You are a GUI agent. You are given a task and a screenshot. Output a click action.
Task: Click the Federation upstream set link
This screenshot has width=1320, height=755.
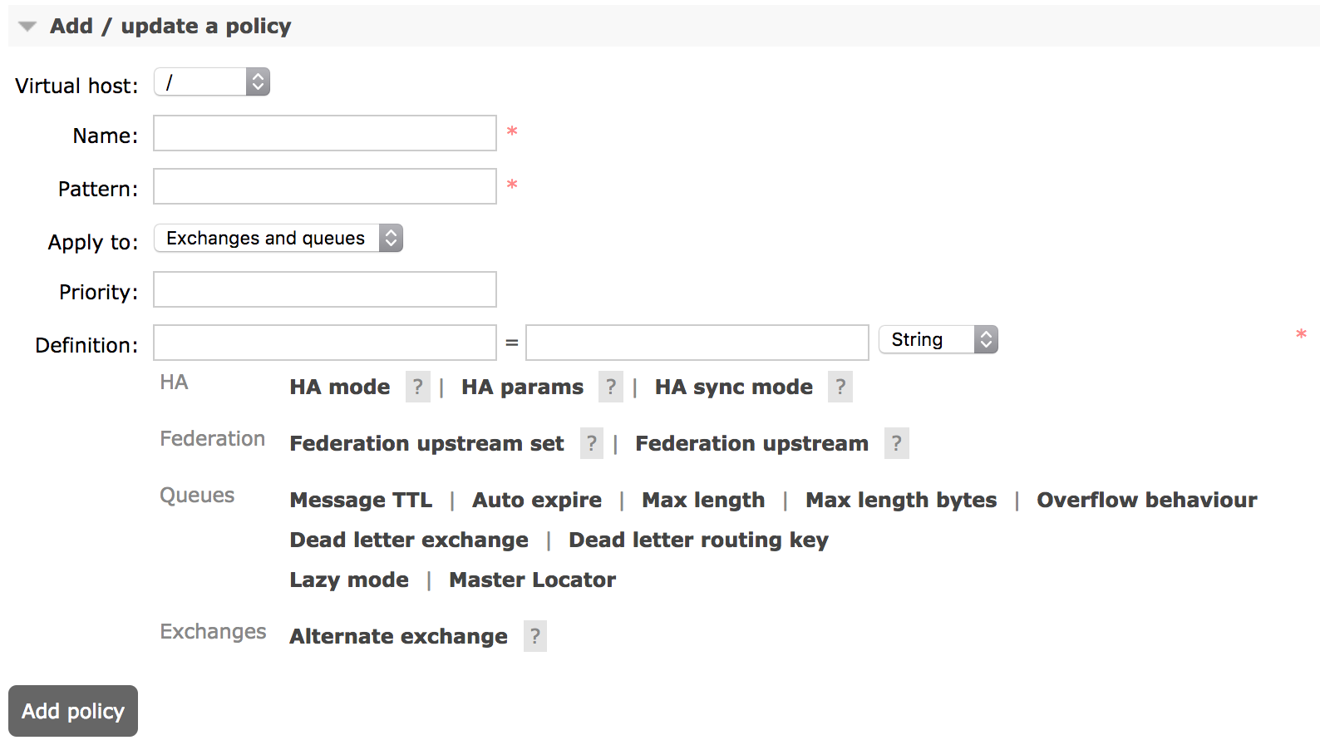coord(427,443)
